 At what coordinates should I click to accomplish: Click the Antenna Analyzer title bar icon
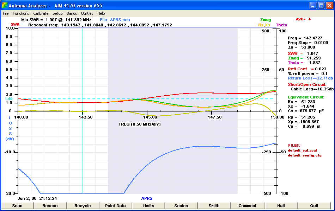(x=5, y=6)
